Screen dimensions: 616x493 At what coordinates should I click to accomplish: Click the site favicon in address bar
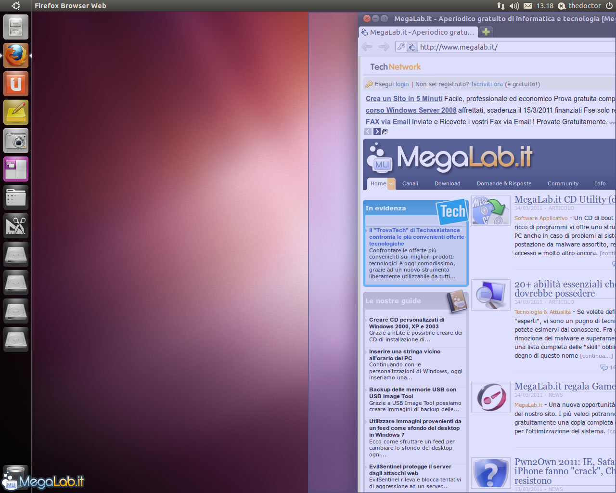coord(412,47)
